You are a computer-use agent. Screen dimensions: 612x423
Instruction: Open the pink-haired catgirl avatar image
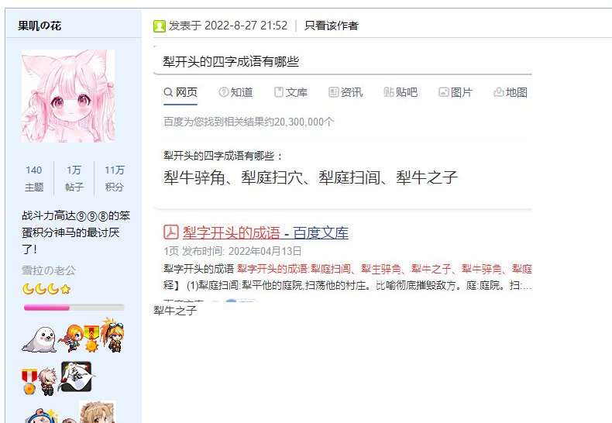pyautogui.click(x=68, y=96)
